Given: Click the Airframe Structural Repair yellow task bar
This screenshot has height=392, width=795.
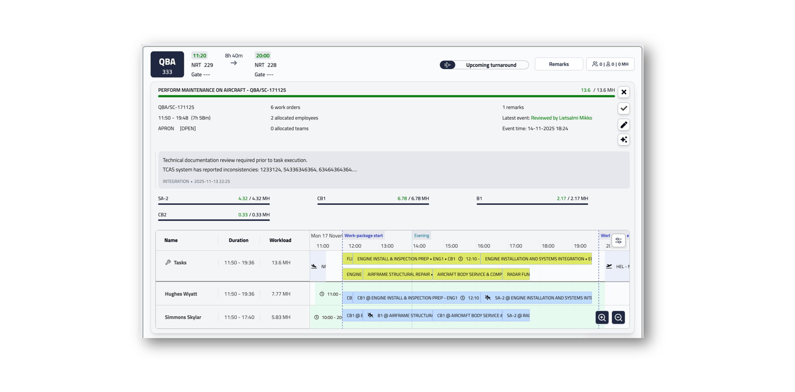Looking at the screenshot, I should coord(397,274).
